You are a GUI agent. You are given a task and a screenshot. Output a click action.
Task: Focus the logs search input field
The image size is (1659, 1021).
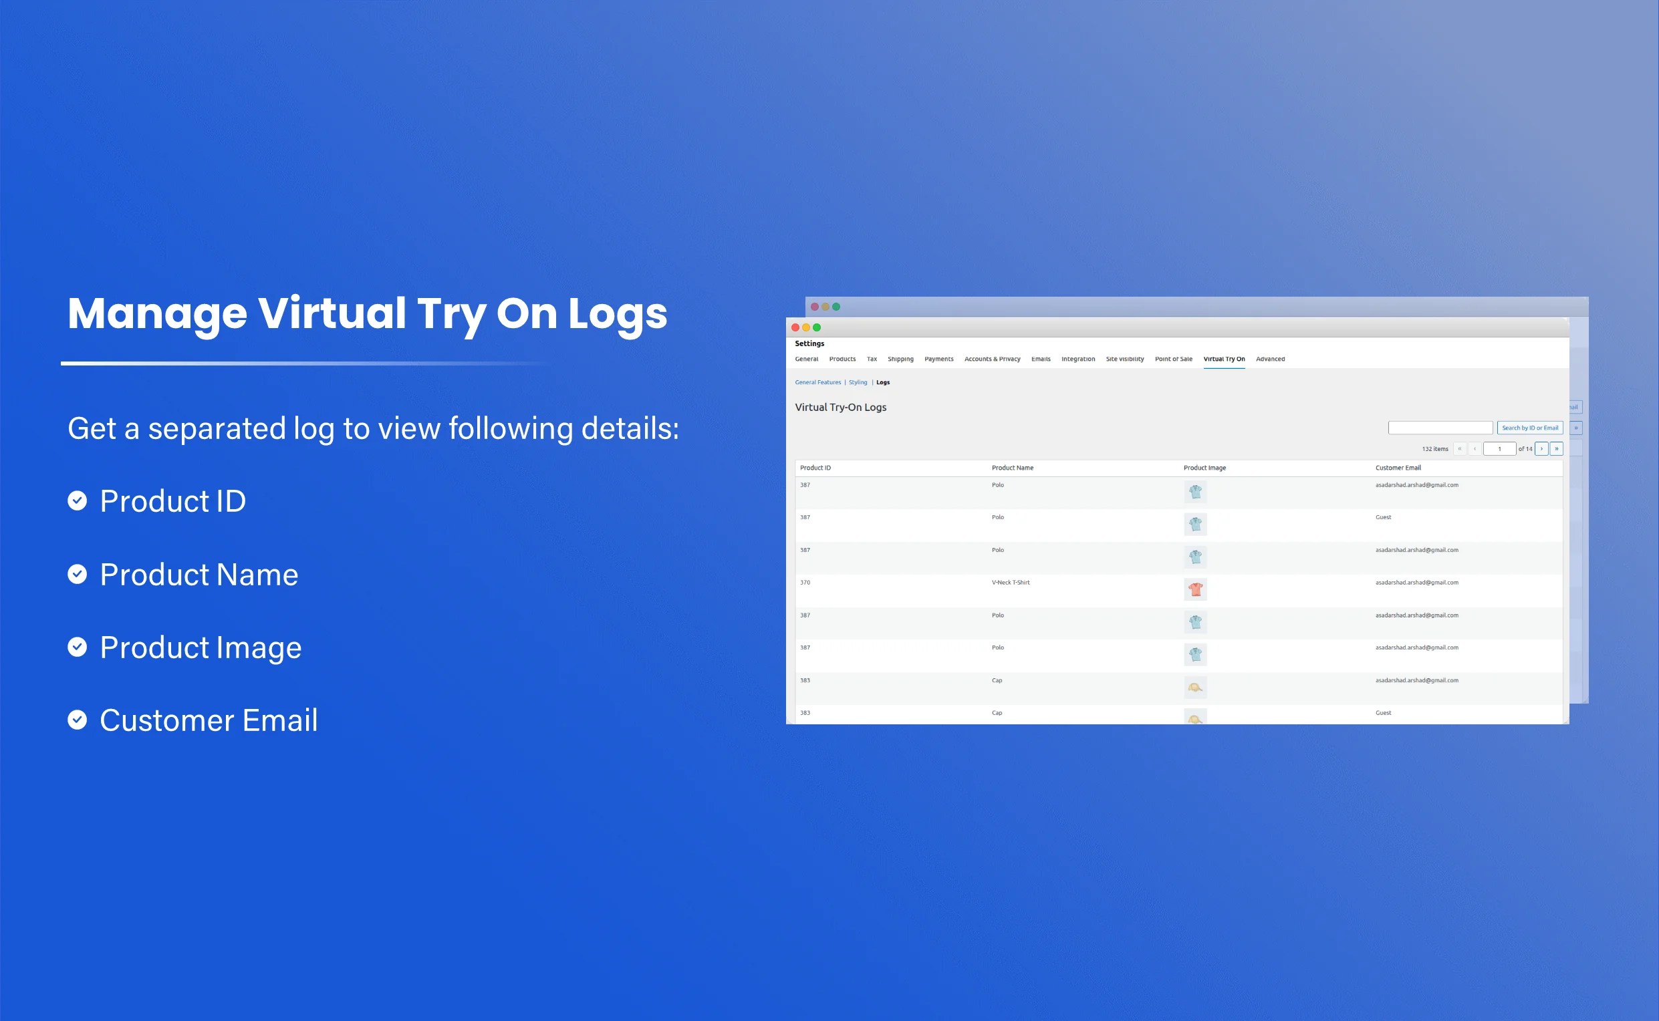(1440, 428)
